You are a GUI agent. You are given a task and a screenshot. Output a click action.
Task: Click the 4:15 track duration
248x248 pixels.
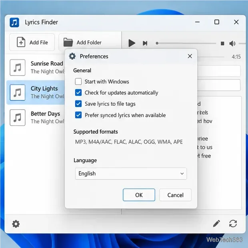[236, 57]
